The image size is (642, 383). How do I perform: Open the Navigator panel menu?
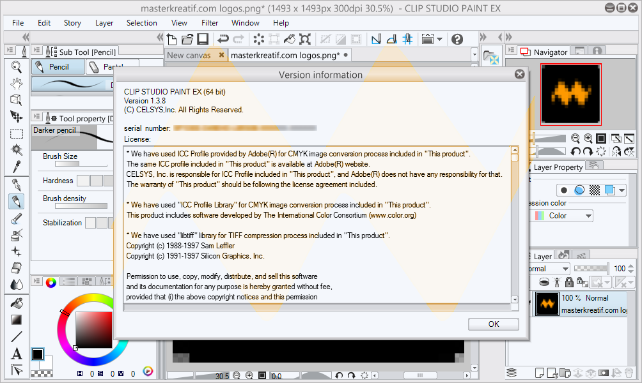click(511, 50)
